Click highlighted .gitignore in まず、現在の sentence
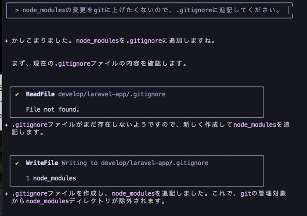 coord(72,64)
